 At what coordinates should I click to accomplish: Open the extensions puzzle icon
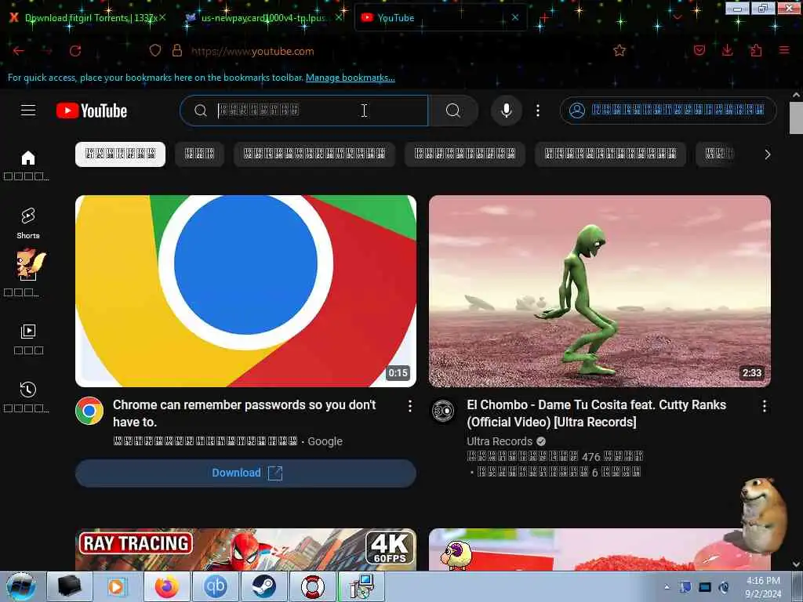[x=756, y=50]
